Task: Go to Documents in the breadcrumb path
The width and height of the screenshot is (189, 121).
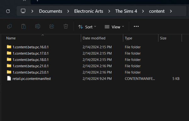Action: [50, 11]
